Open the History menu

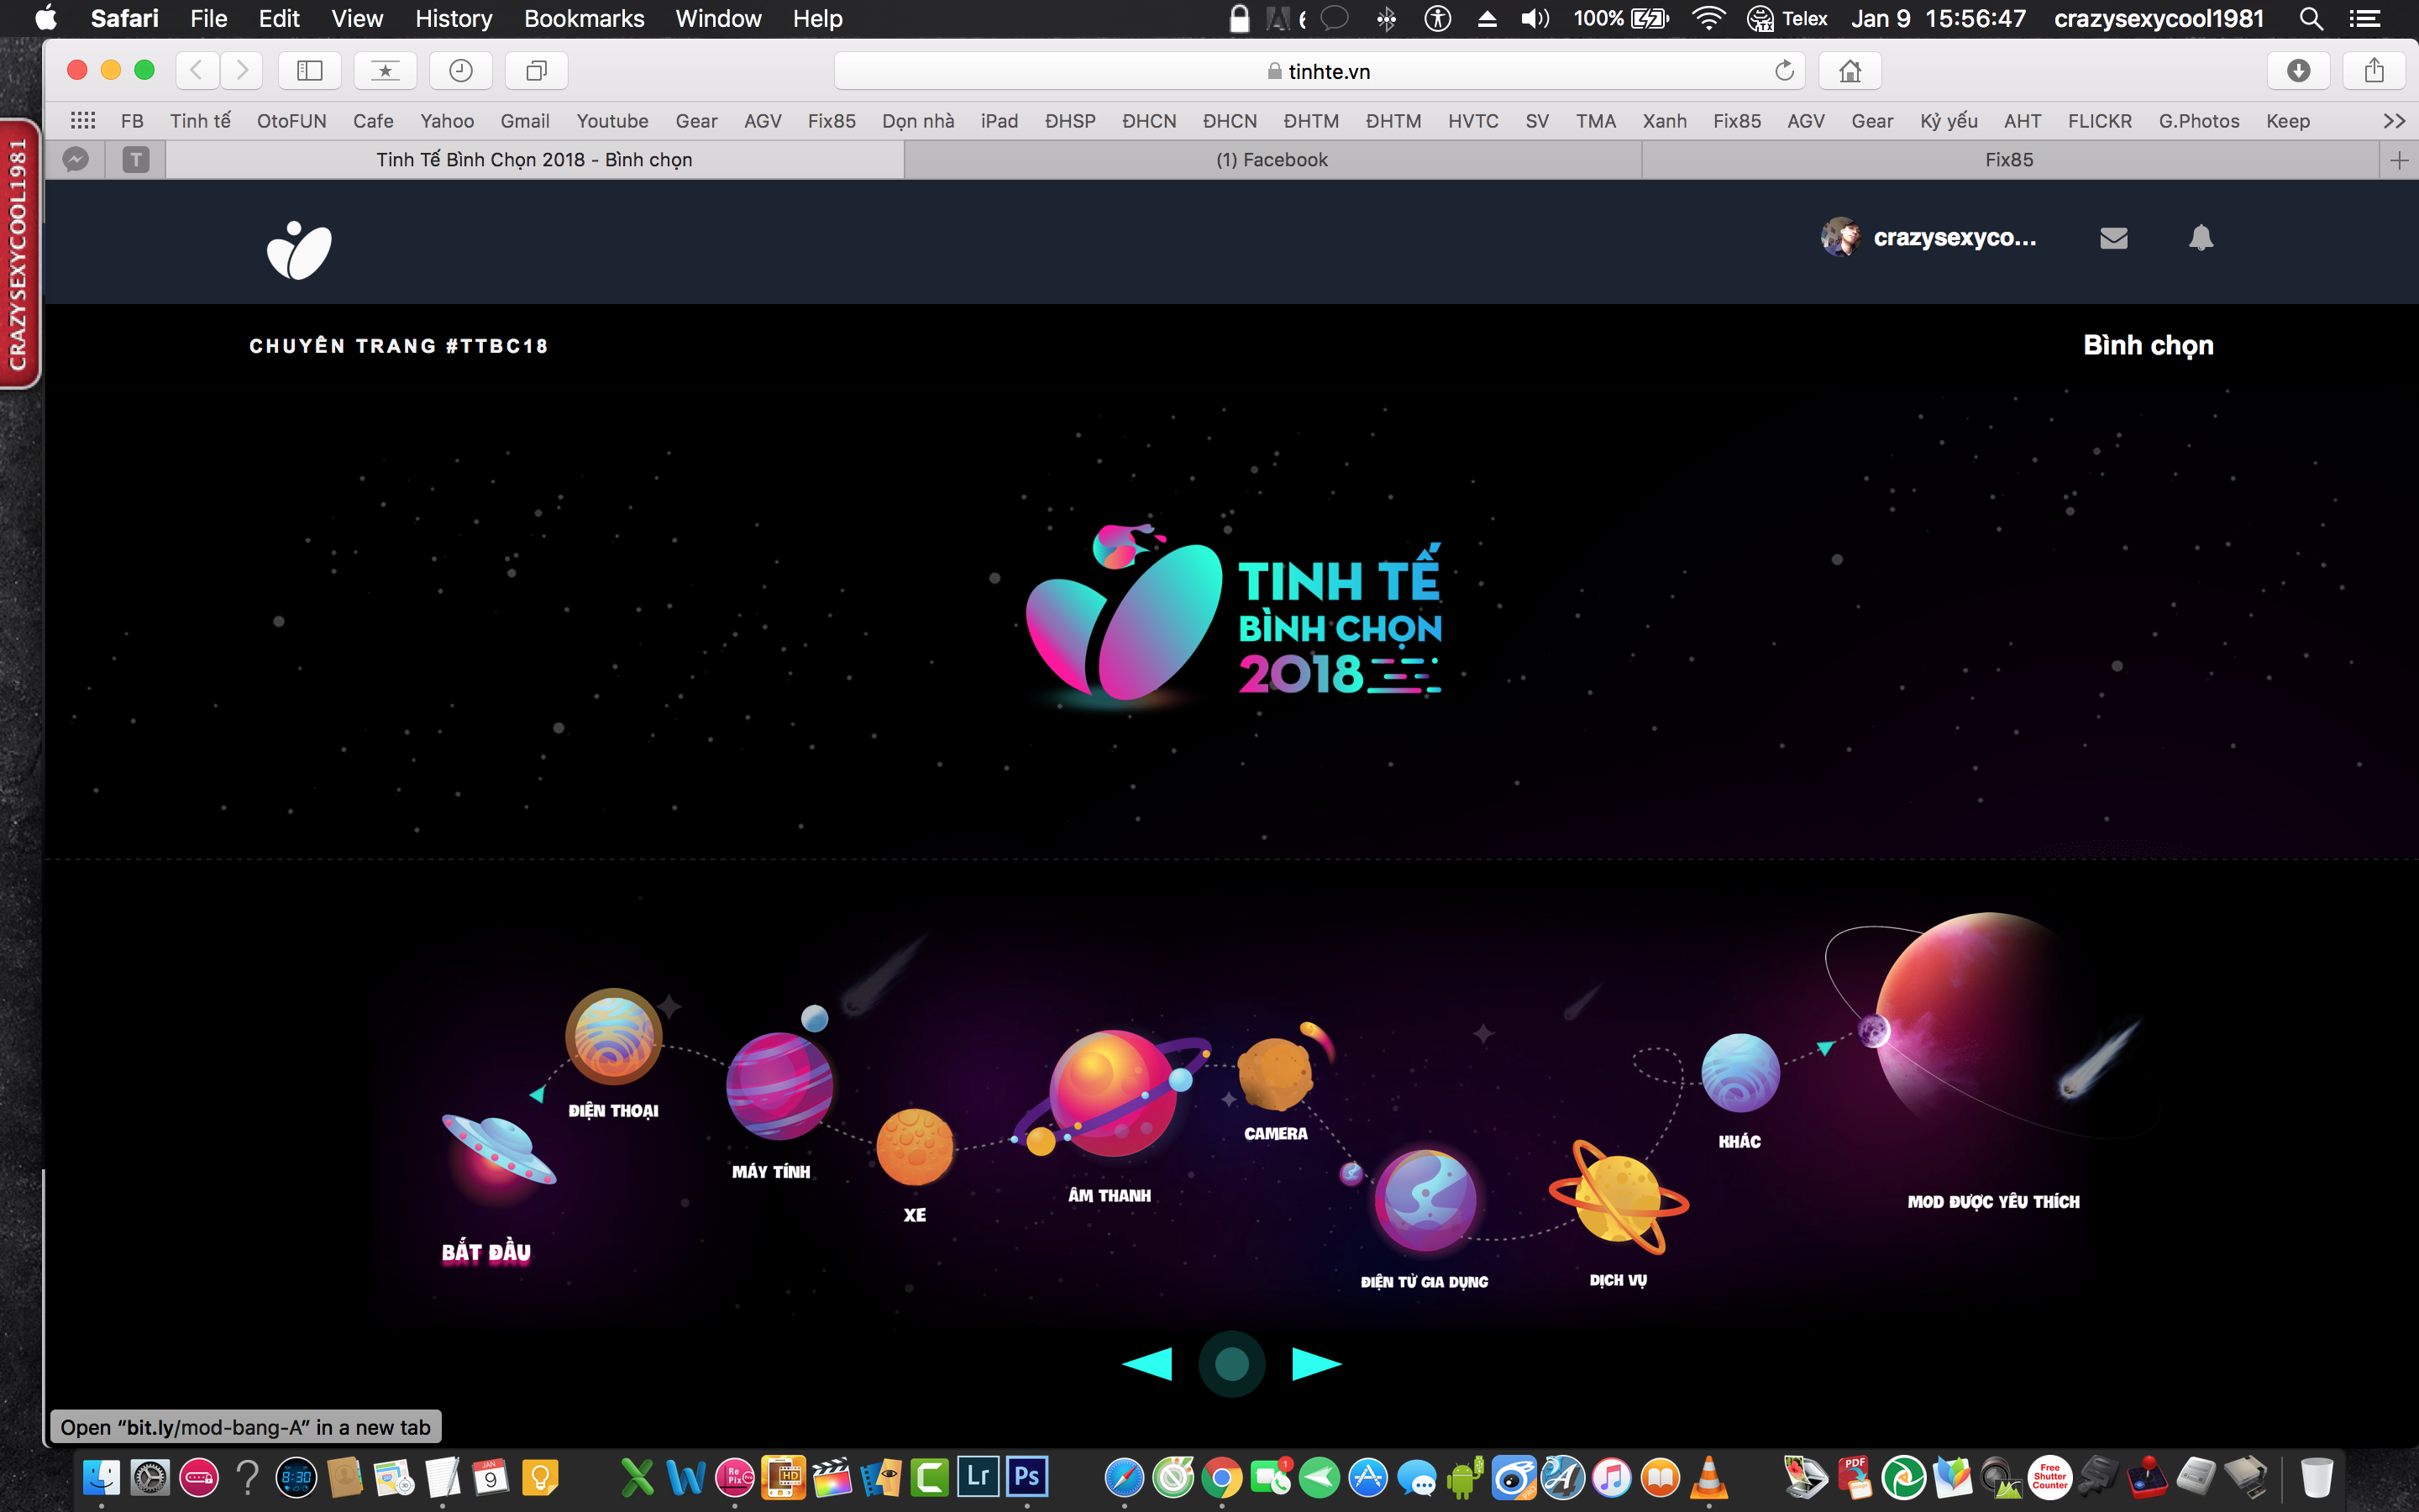[x=453, y=18]
